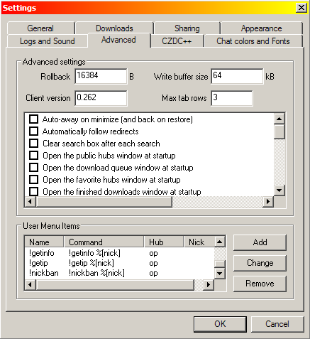
Task: Click the Name column header
Action: 44,242
